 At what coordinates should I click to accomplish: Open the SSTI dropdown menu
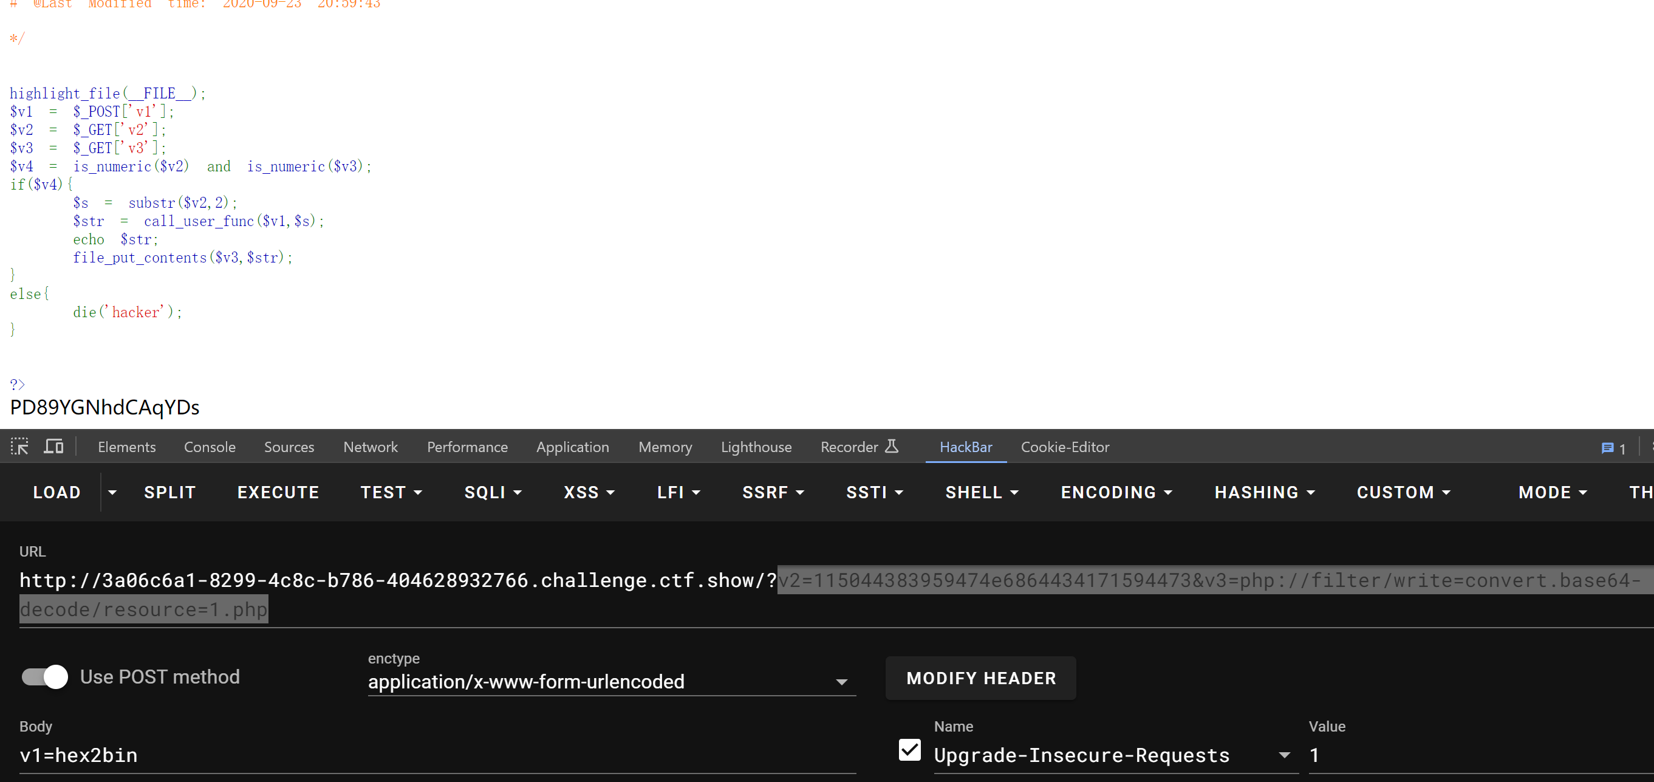pyautogui.click(x=874, y=492)
